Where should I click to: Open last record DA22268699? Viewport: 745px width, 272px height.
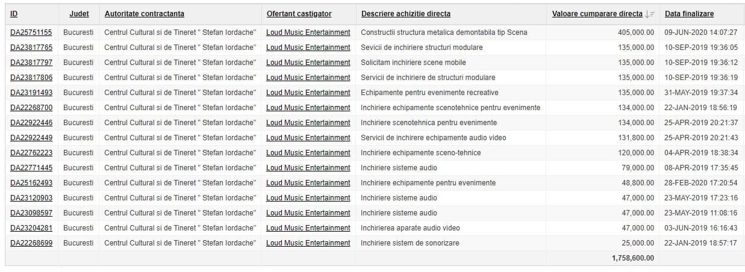coord(31,243)
